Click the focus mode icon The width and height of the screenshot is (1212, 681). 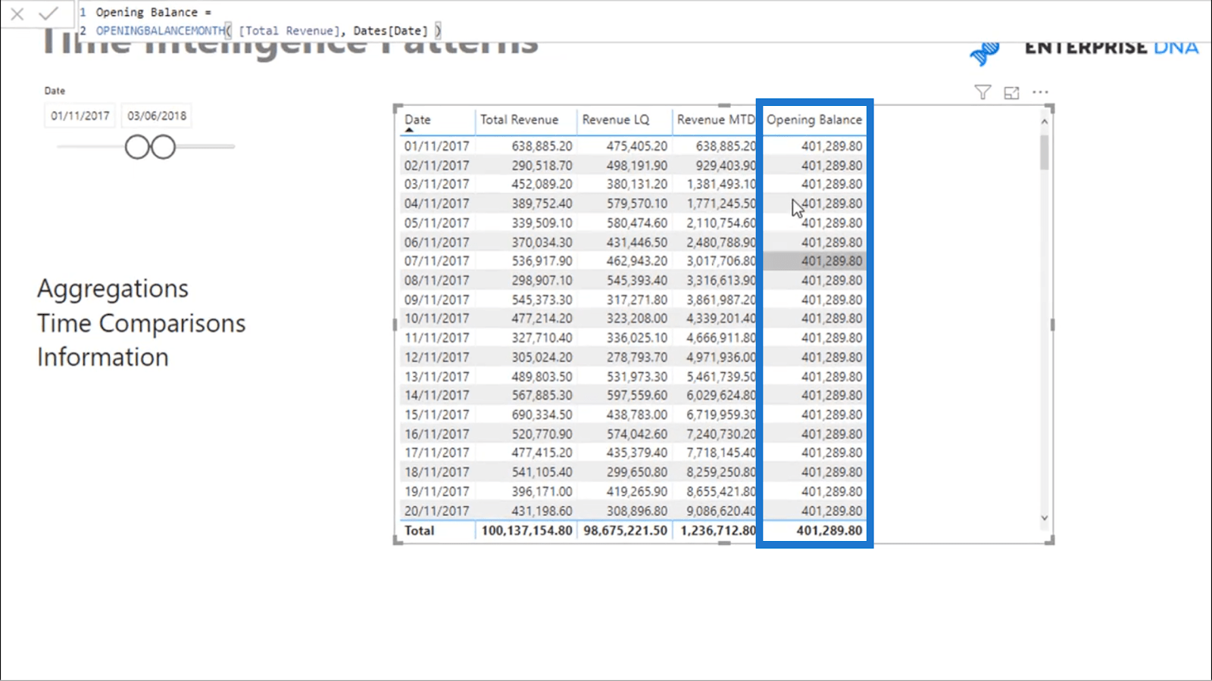(1011, 93)
